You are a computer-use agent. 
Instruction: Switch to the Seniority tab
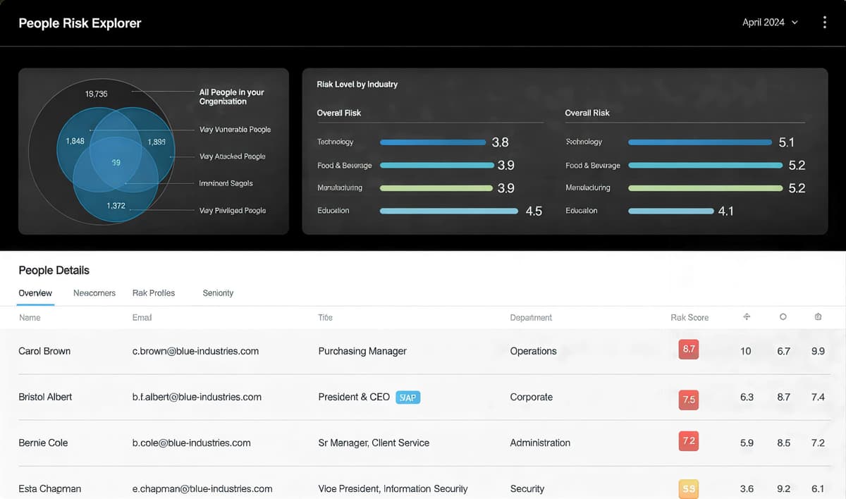click(218, 293)
